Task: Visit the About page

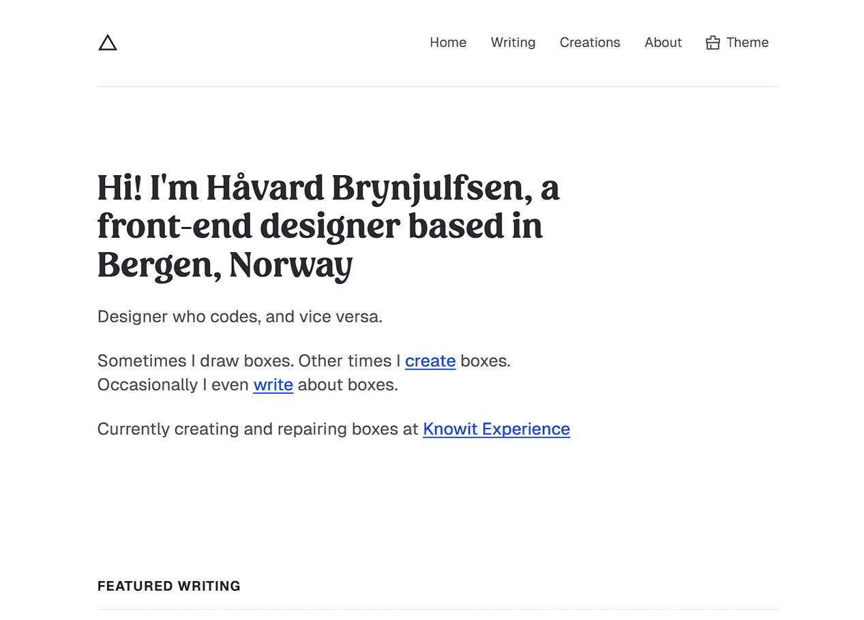Action: [x=663, y=42]
